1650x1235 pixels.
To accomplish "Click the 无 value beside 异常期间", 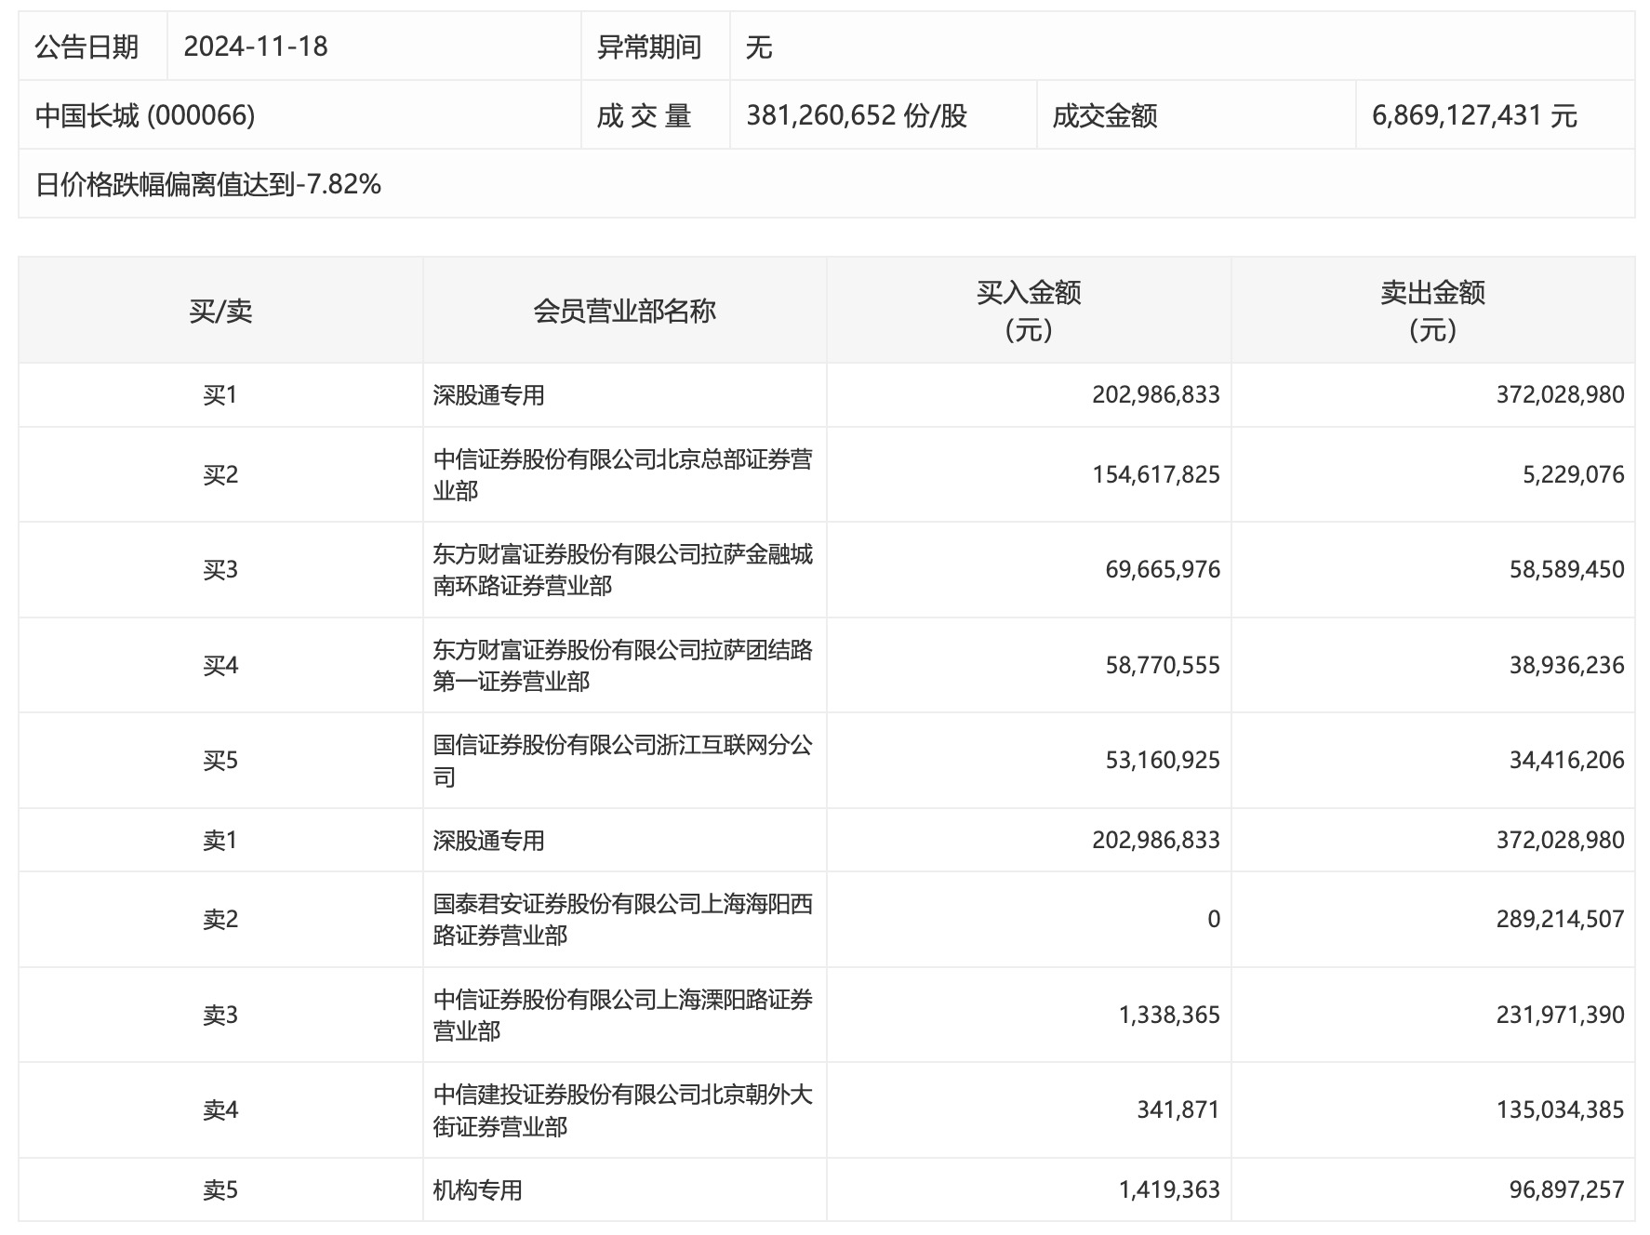I will pyautogui.click(x=759, y=46).
